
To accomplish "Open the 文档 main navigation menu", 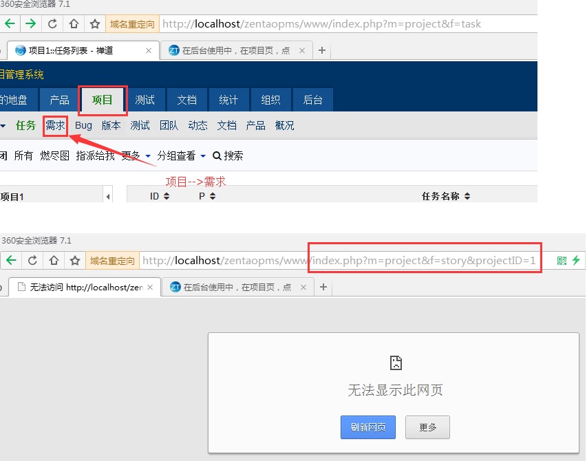I will [186, 100].
